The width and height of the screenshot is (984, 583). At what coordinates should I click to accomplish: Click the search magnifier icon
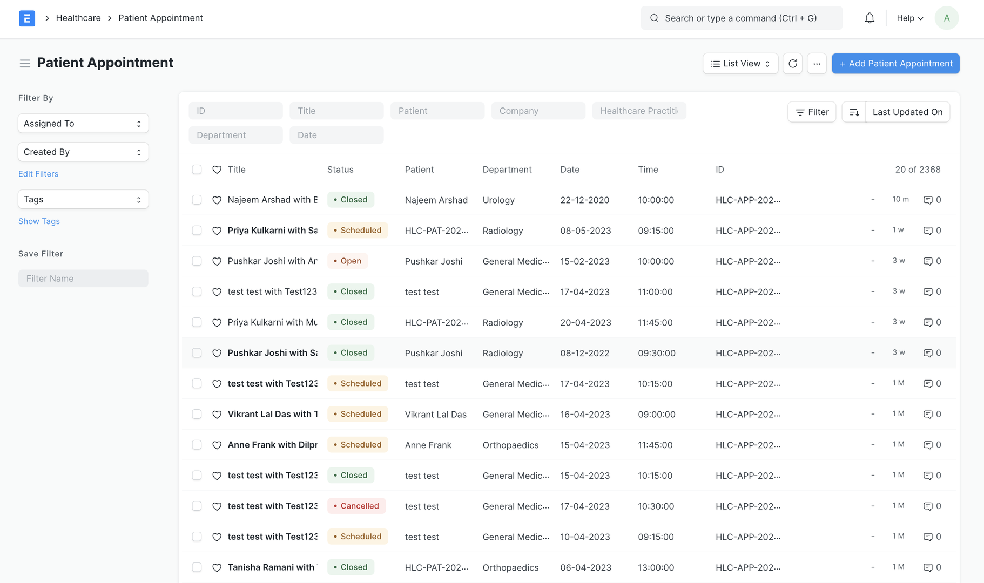click(654, 18)
